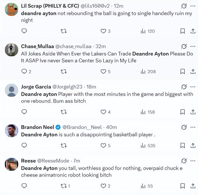Reply to Reese's tweet
This screenshot has height=195, width=198.
click(x=25, y=186)
